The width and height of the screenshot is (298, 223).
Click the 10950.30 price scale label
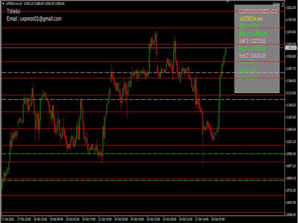[291, 154]
